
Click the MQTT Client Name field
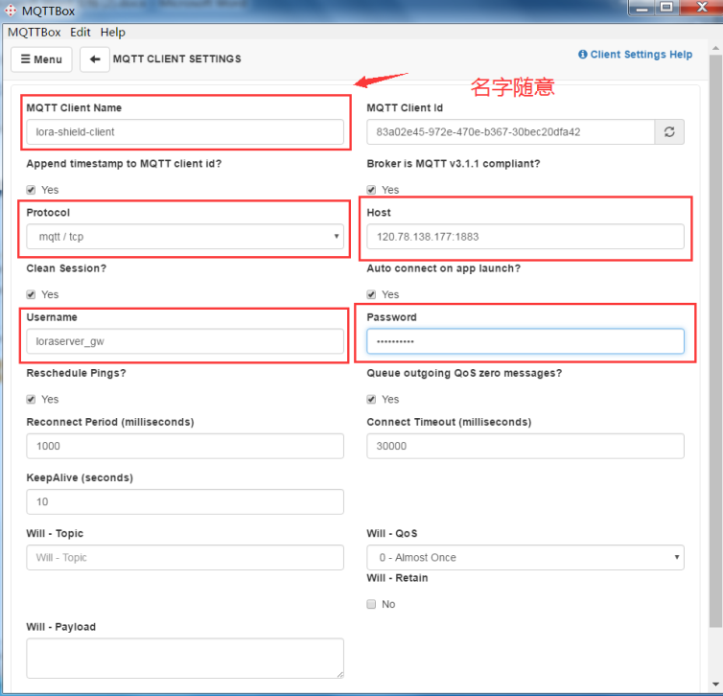point(185,132)
